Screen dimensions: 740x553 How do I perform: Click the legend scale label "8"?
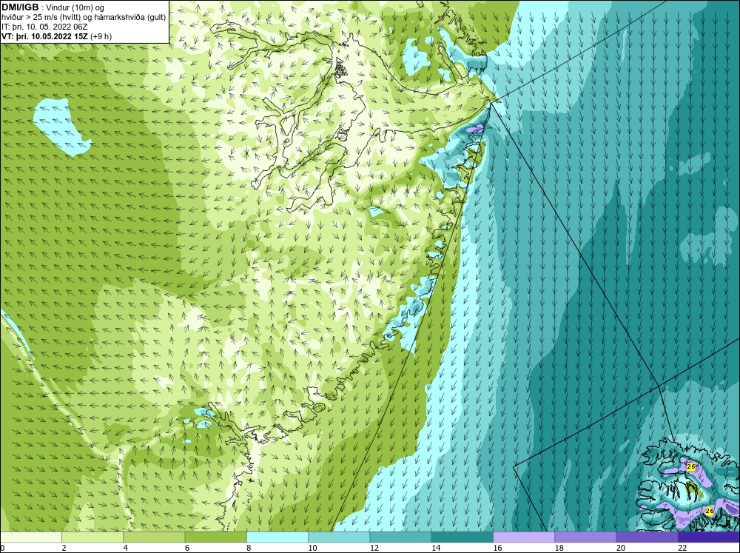coord(249,548)
